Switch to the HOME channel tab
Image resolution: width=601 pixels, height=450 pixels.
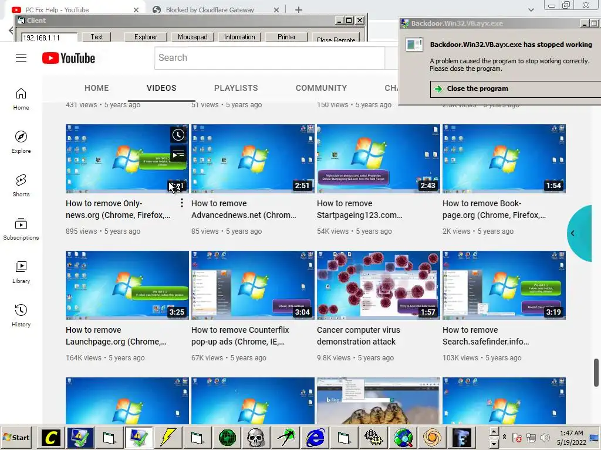[97, 88]
